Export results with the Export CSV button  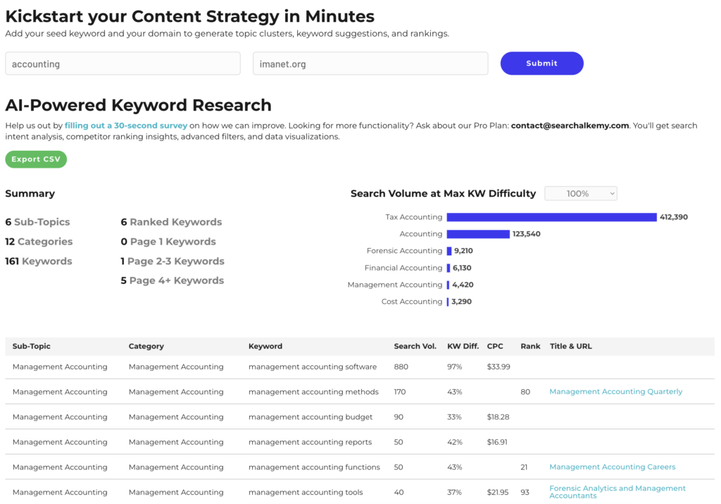pos(36,159)
